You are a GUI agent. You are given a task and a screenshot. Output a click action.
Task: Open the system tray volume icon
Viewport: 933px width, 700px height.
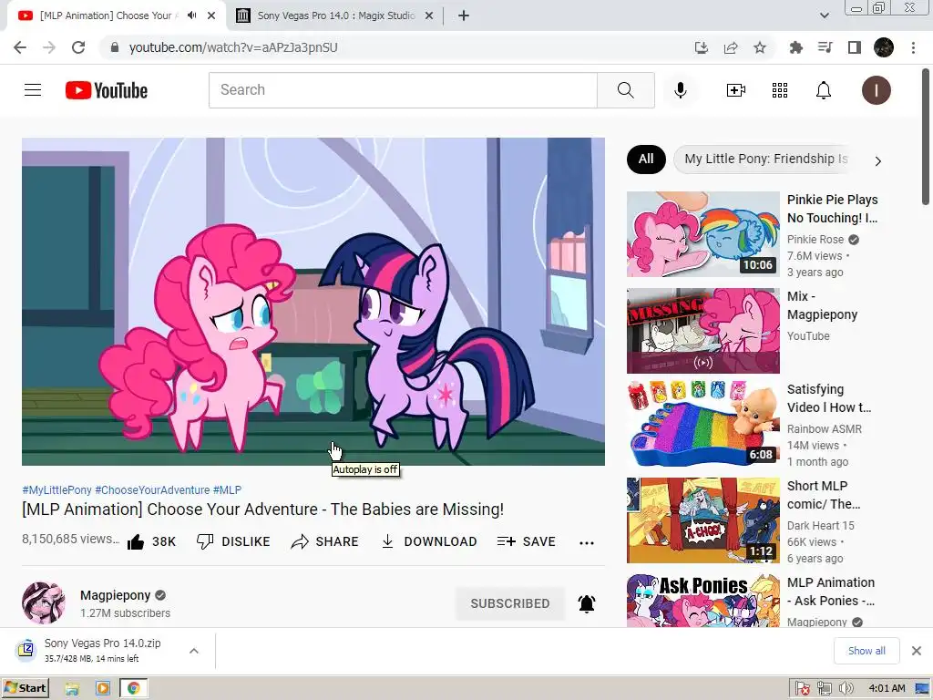[x=845, y=689]
